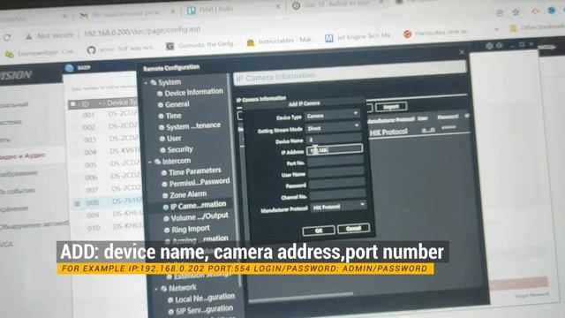Click the Channel No. input field
This screenshot has height=318, width=565.
[338, 195]
